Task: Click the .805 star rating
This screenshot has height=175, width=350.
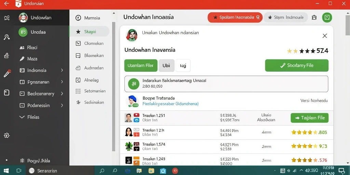Action: point(309,132)
